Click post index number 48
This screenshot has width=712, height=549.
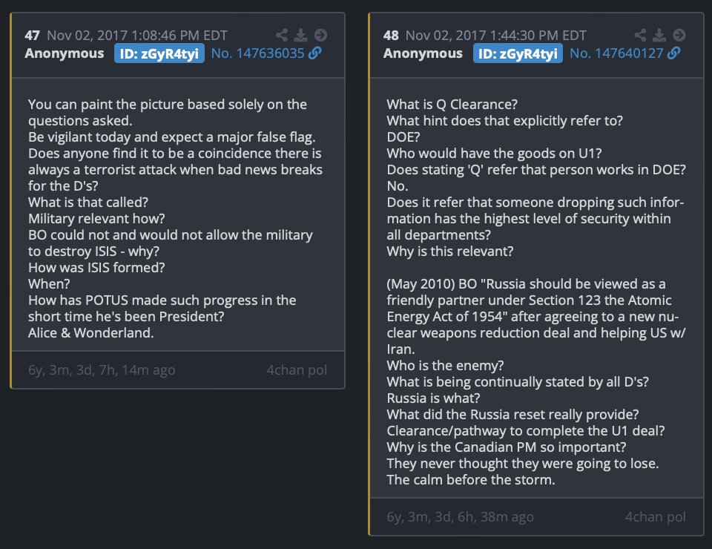(x=391, y=36)
